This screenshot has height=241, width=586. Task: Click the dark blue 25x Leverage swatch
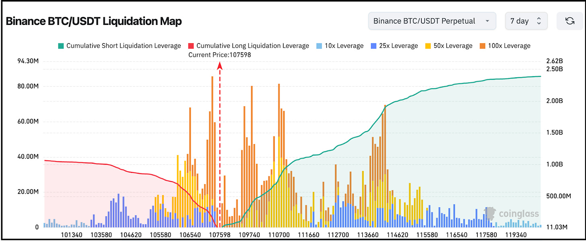[x=373, y=46]
